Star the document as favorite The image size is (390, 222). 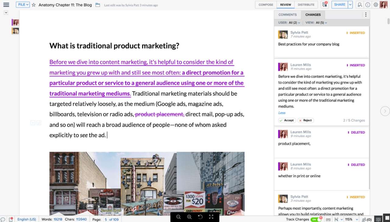pos(34,5)
